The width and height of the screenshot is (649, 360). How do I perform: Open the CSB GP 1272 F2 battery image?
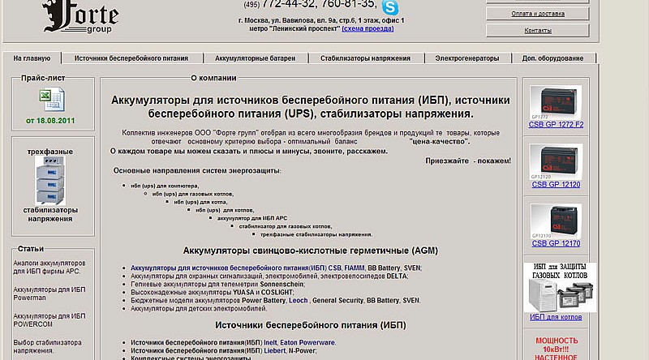pos(556,100)
